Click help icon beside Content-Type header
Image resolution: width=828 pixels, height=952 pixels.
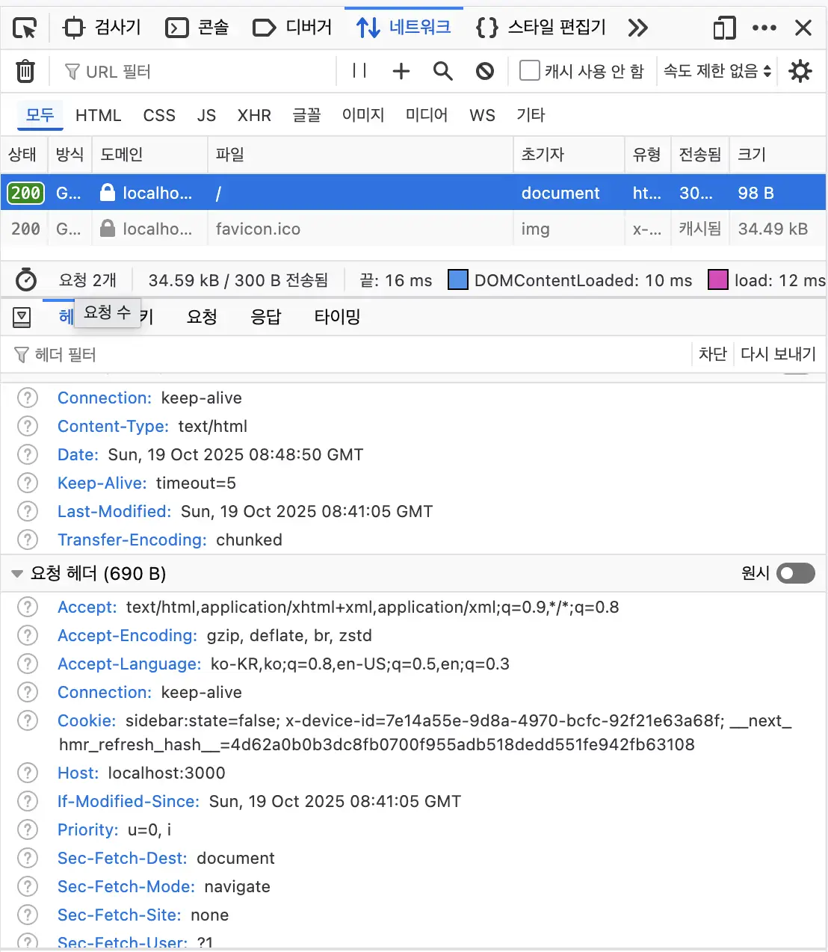28,426
